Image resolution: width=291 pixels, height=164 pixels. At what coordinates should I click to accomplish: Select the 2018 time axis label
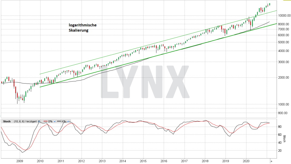205,161
